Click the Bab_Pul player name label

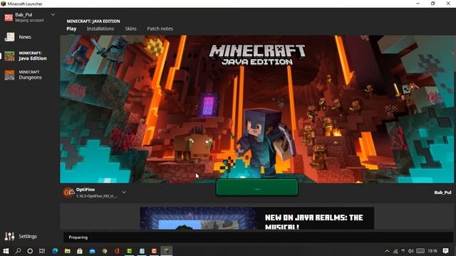(x=442, y=193)
